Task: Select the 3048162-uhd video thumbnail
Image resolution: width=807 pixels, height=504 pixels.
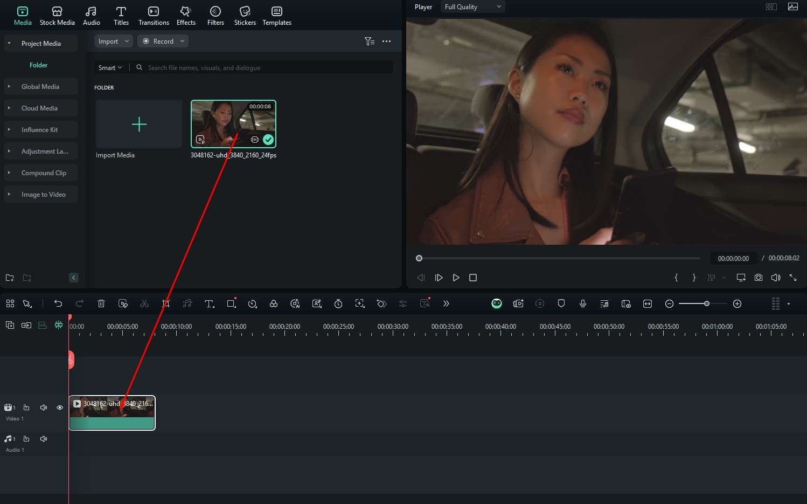Action: pyautogui.click(x=233, y=123)
